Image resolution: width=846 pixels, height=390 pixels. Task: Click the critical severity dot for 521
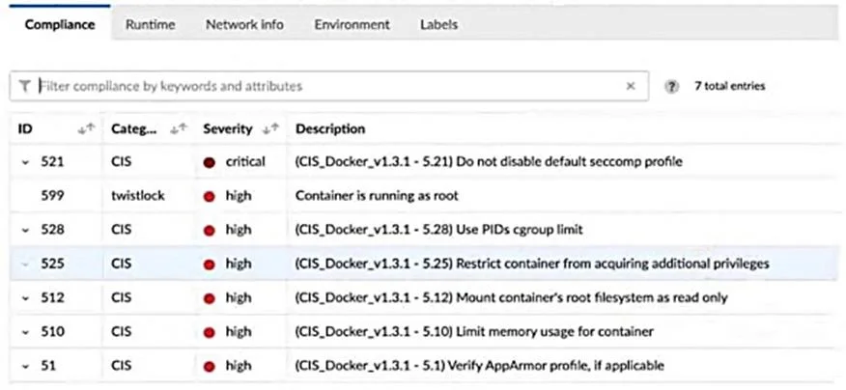pos(210,162)
